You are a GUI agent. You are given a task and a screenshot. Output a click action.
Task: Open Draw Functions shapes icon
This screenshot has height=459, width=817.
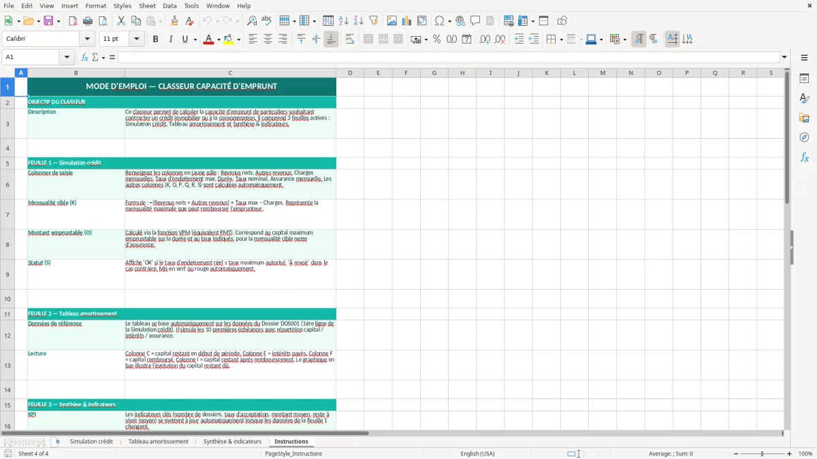[x=562, y=21]
